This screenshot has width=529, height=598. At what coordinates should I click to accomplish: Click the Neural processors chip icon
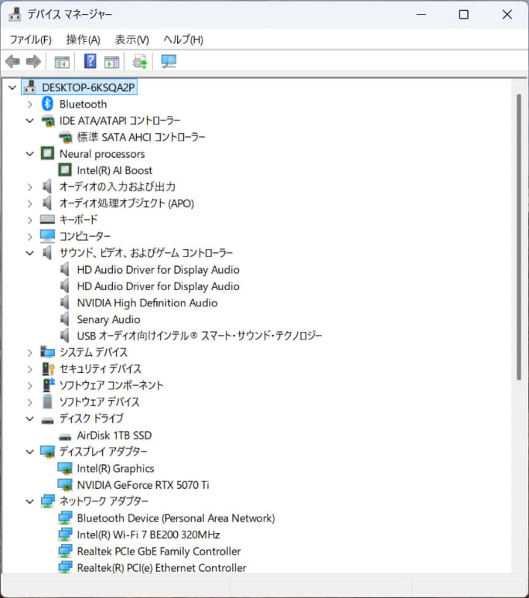pyautogui.click(x=47, y=154)
